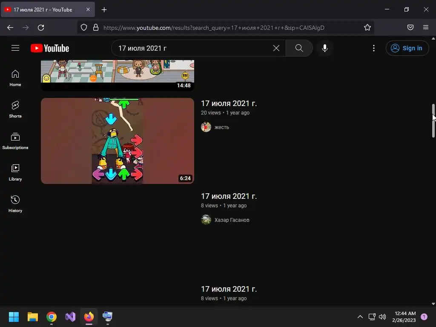Click the volume speaker tray icon
436x327 pixels.
point(382,317)
